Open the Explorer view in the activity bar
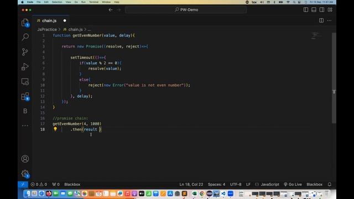Screen dimensions: 354x199 point(25,23)
